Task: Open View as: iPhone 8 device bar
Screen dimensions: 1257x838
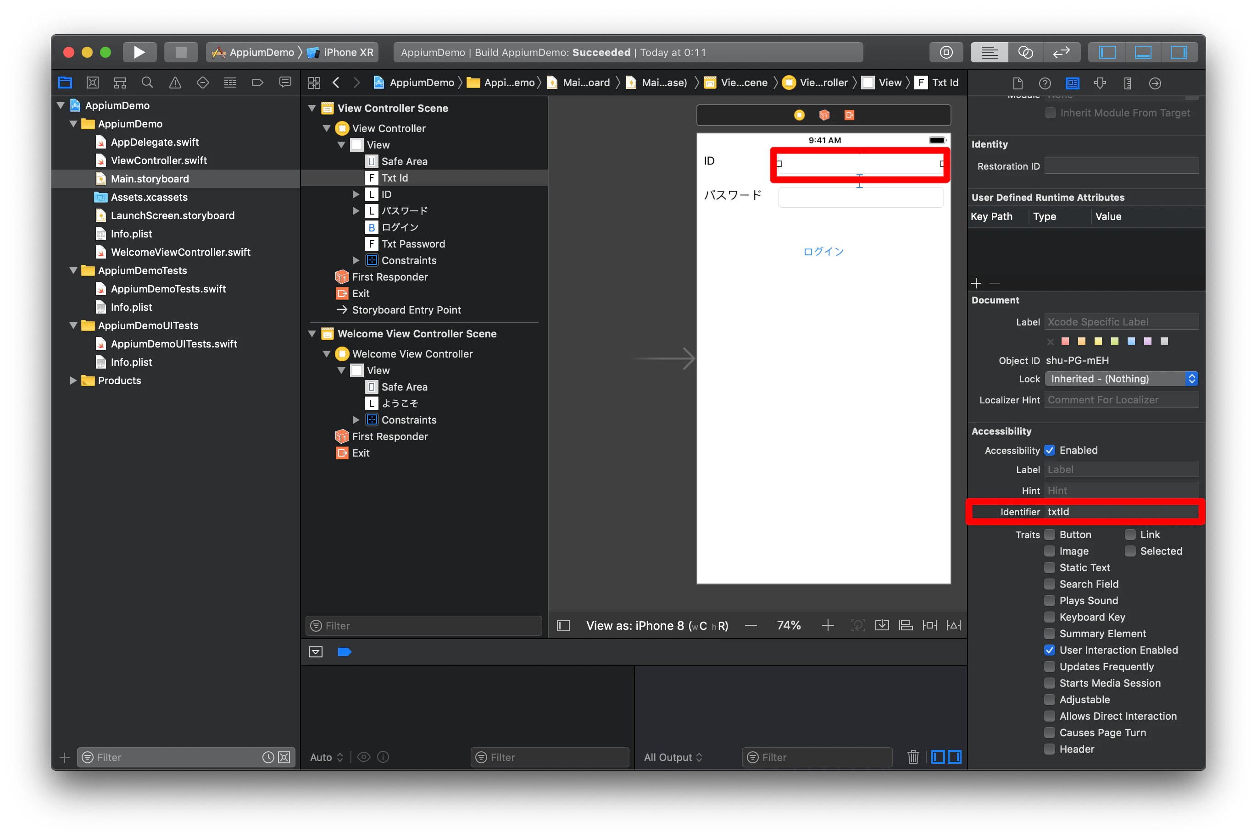Action: click(x=657, y=625)
